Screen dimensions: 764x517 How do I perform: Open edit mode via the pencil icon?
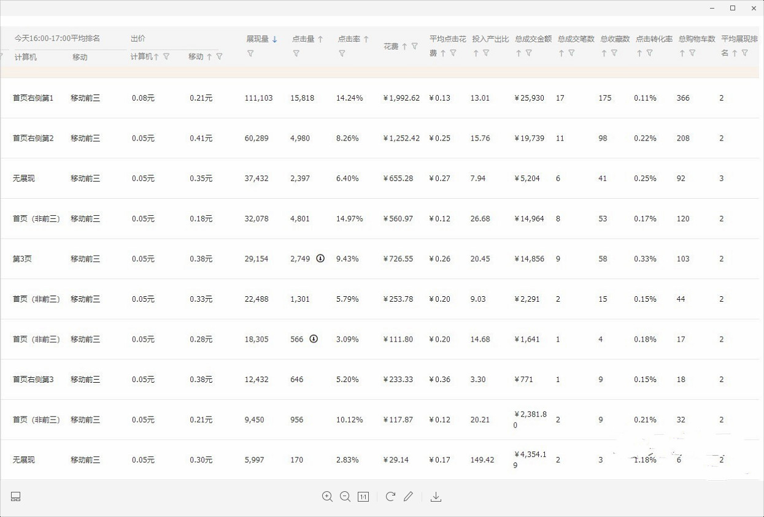tap(409, 497)
